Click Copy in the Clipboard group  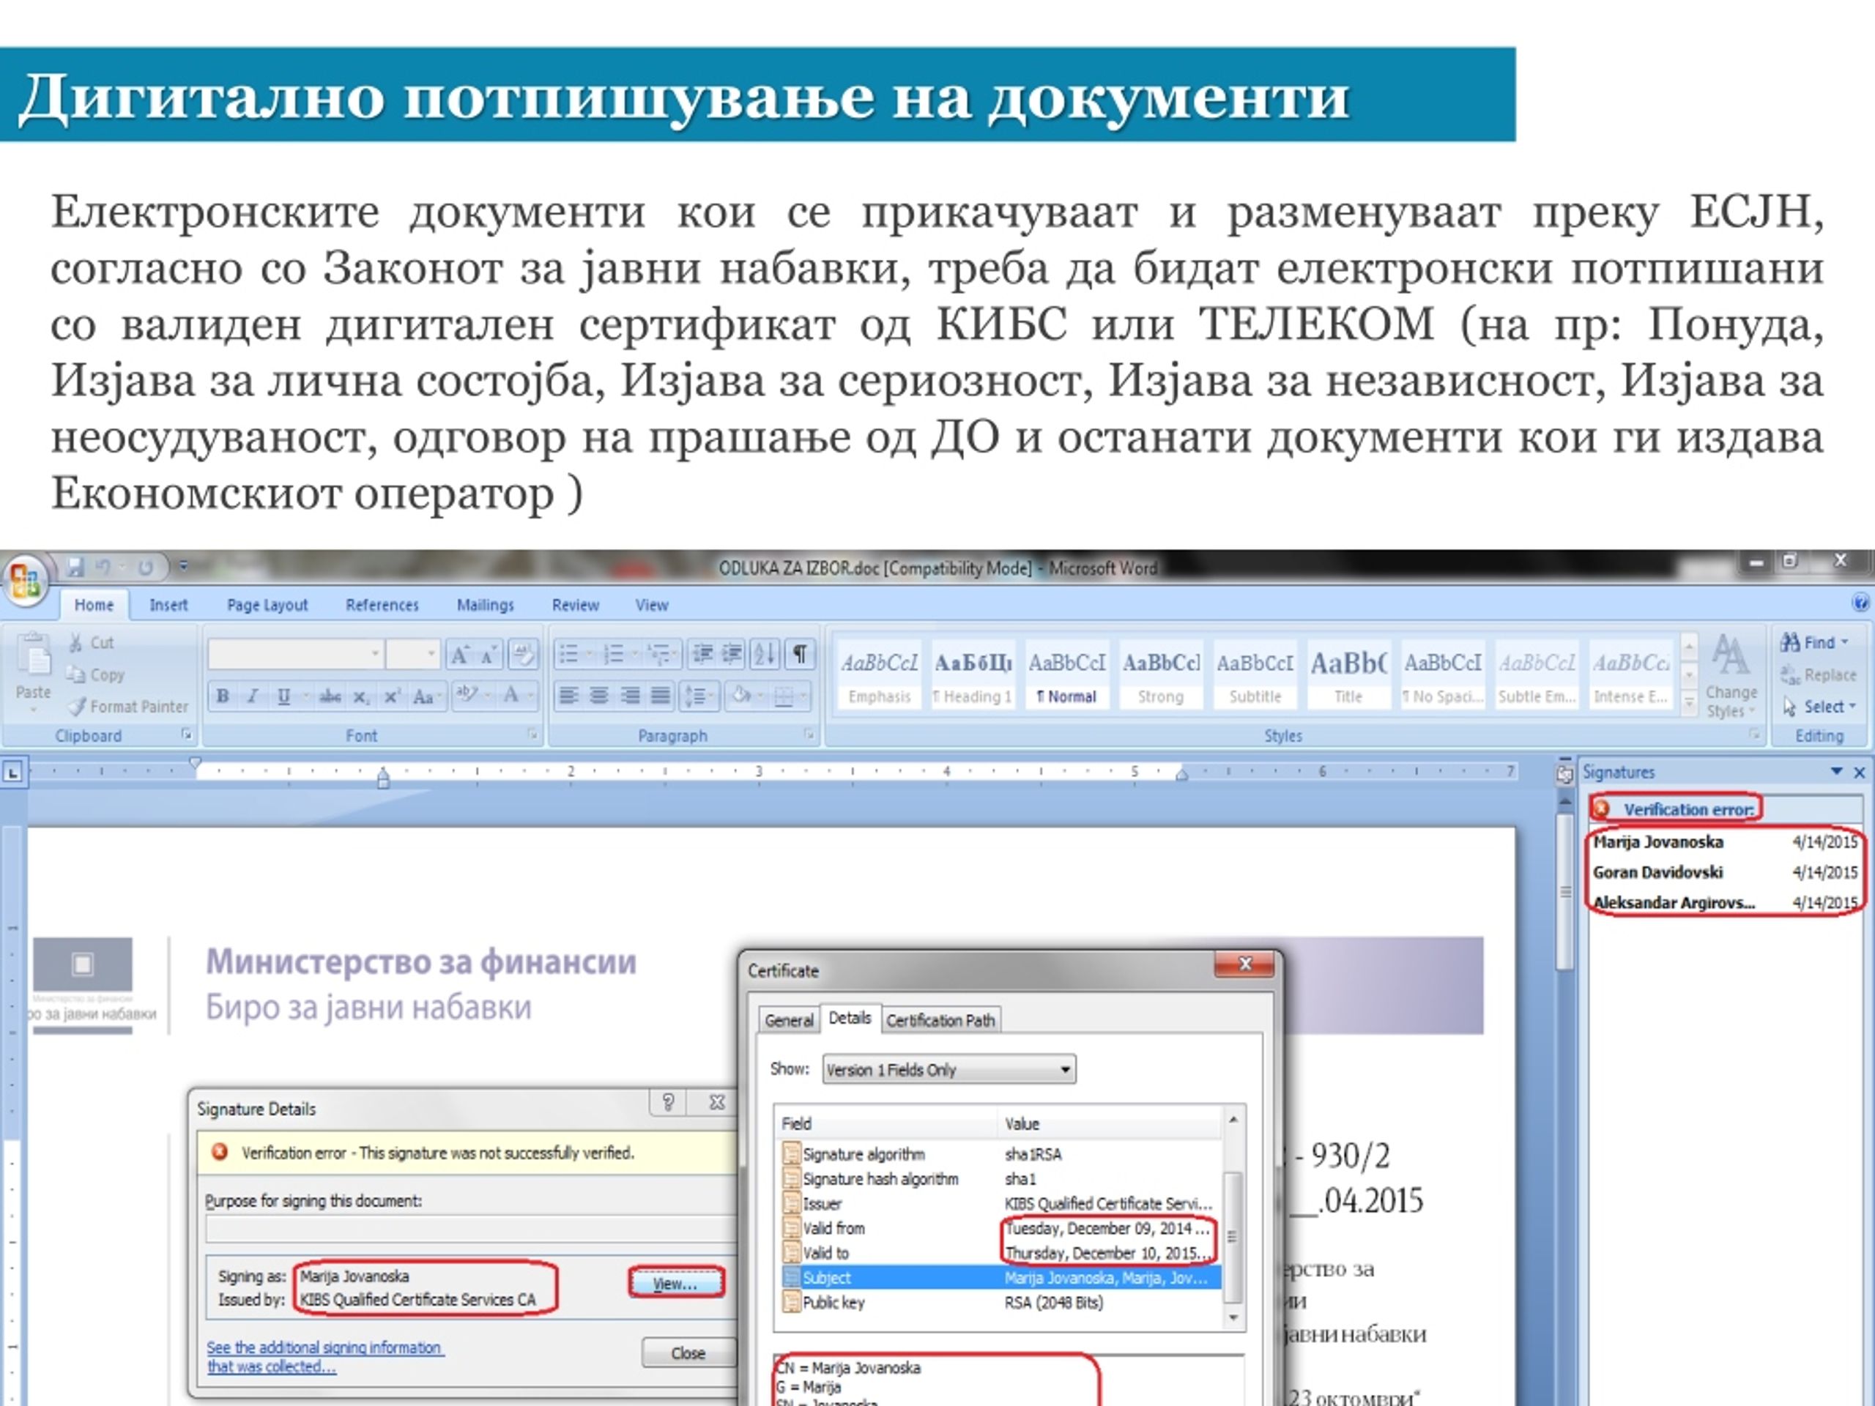(x=96, y=674)
